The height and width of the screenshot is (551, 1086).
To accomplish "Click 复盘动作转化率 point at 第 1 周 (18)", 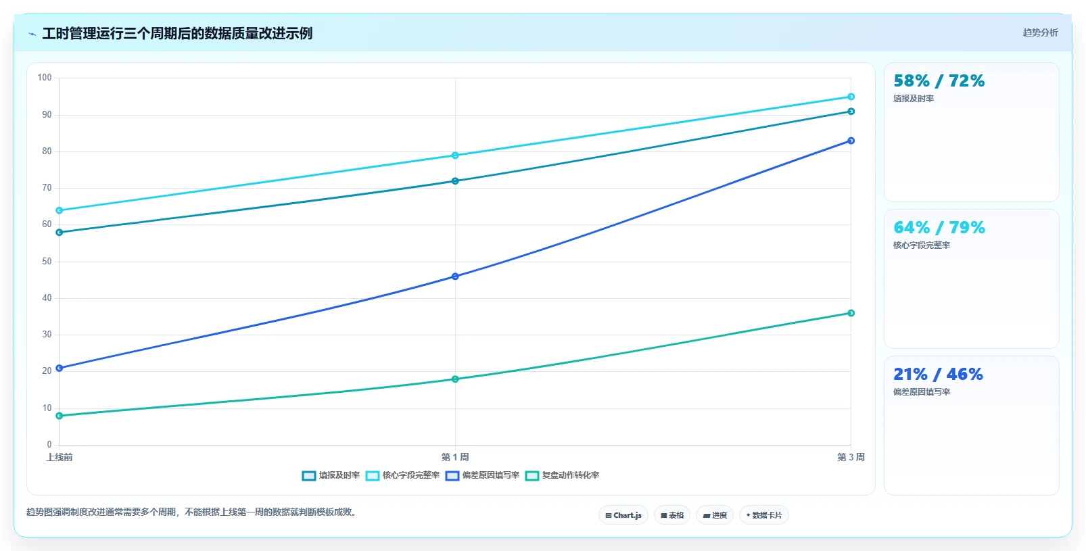I will 455,379.
